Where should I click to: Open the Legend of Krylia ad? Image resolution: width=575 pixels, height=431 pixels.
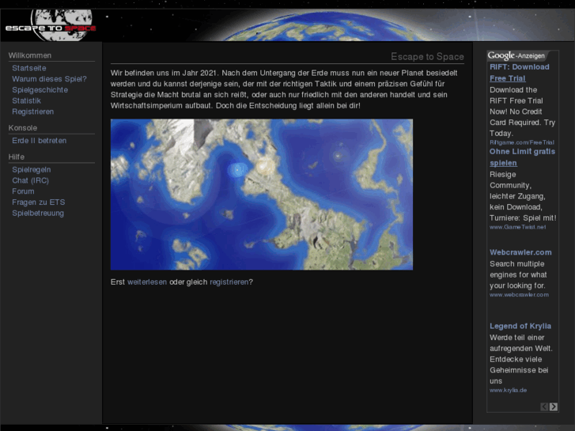click(x=520, y=326)
